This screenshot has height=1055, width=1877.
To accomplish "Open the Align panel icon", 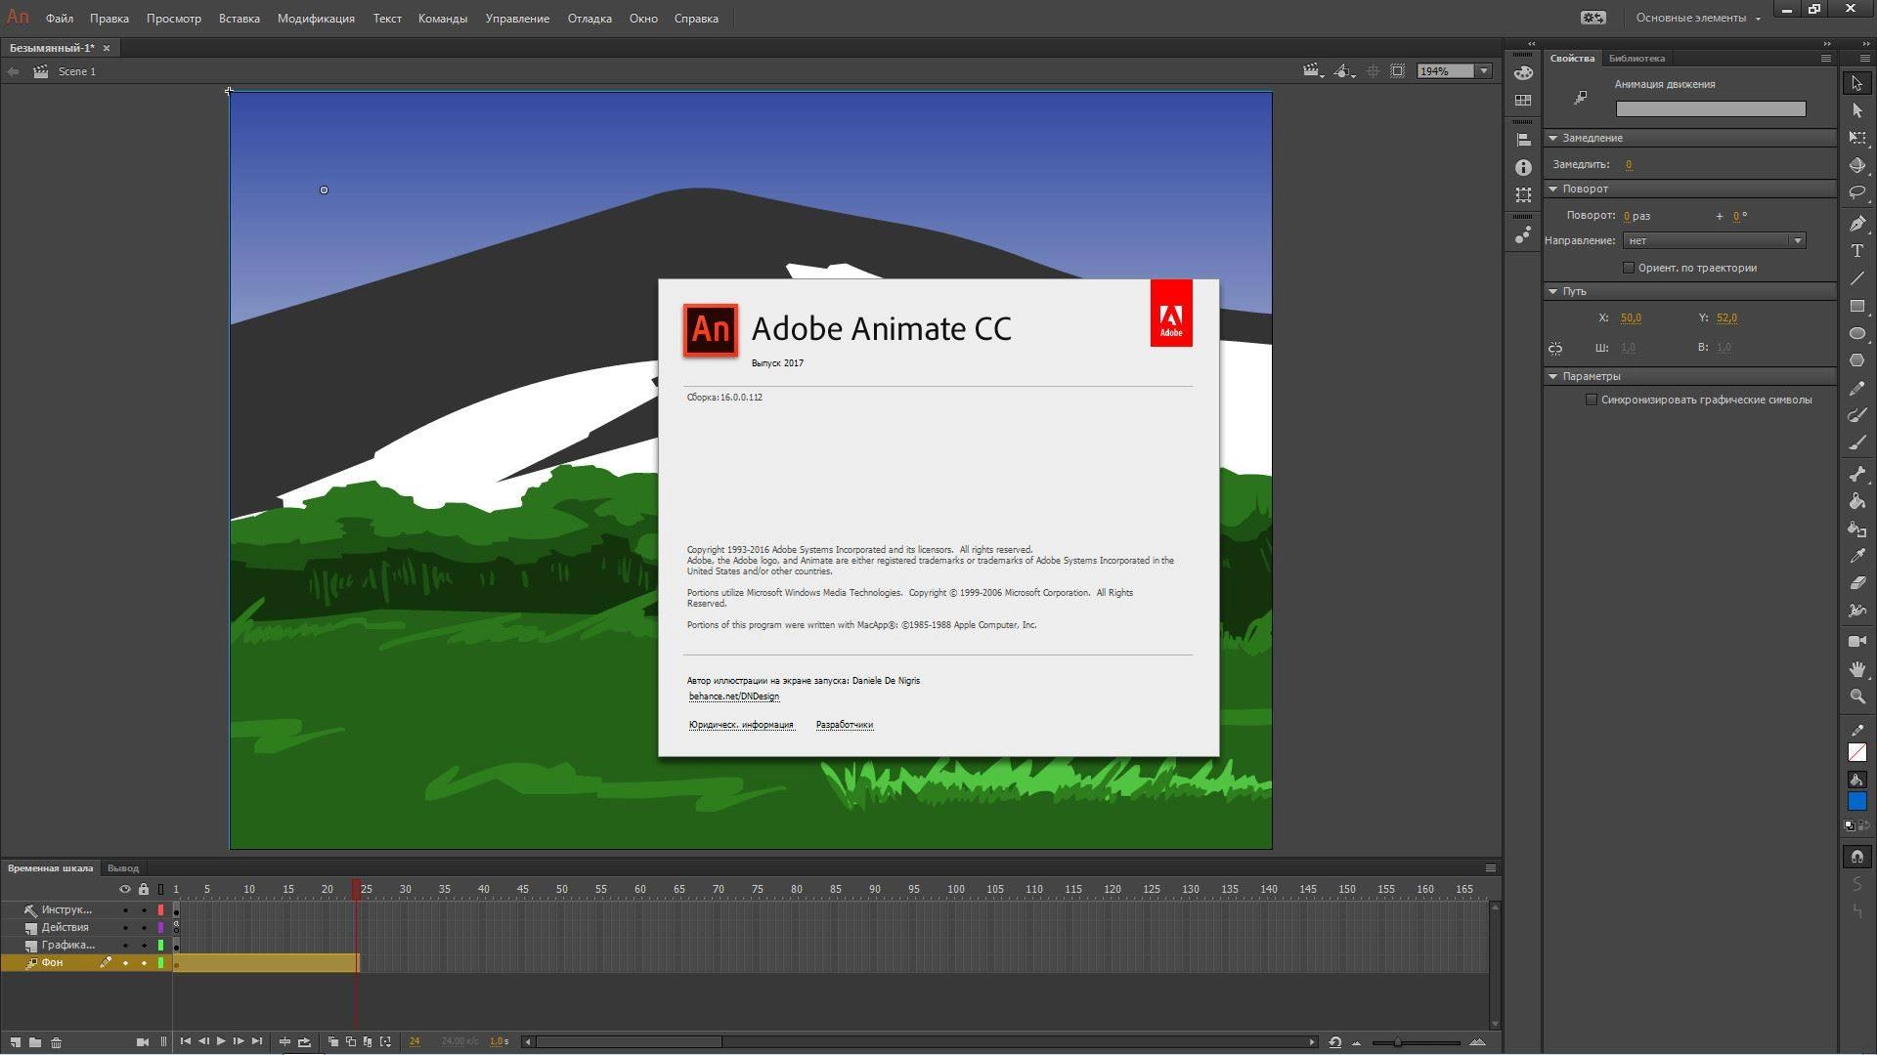I will tap(1523, 140).
